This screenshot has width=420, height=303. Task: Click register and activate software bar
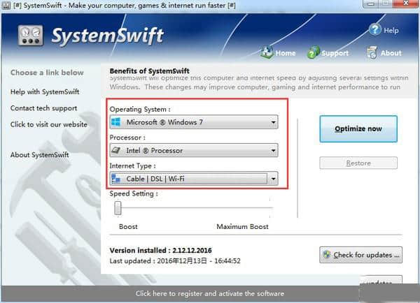point(210,293)
